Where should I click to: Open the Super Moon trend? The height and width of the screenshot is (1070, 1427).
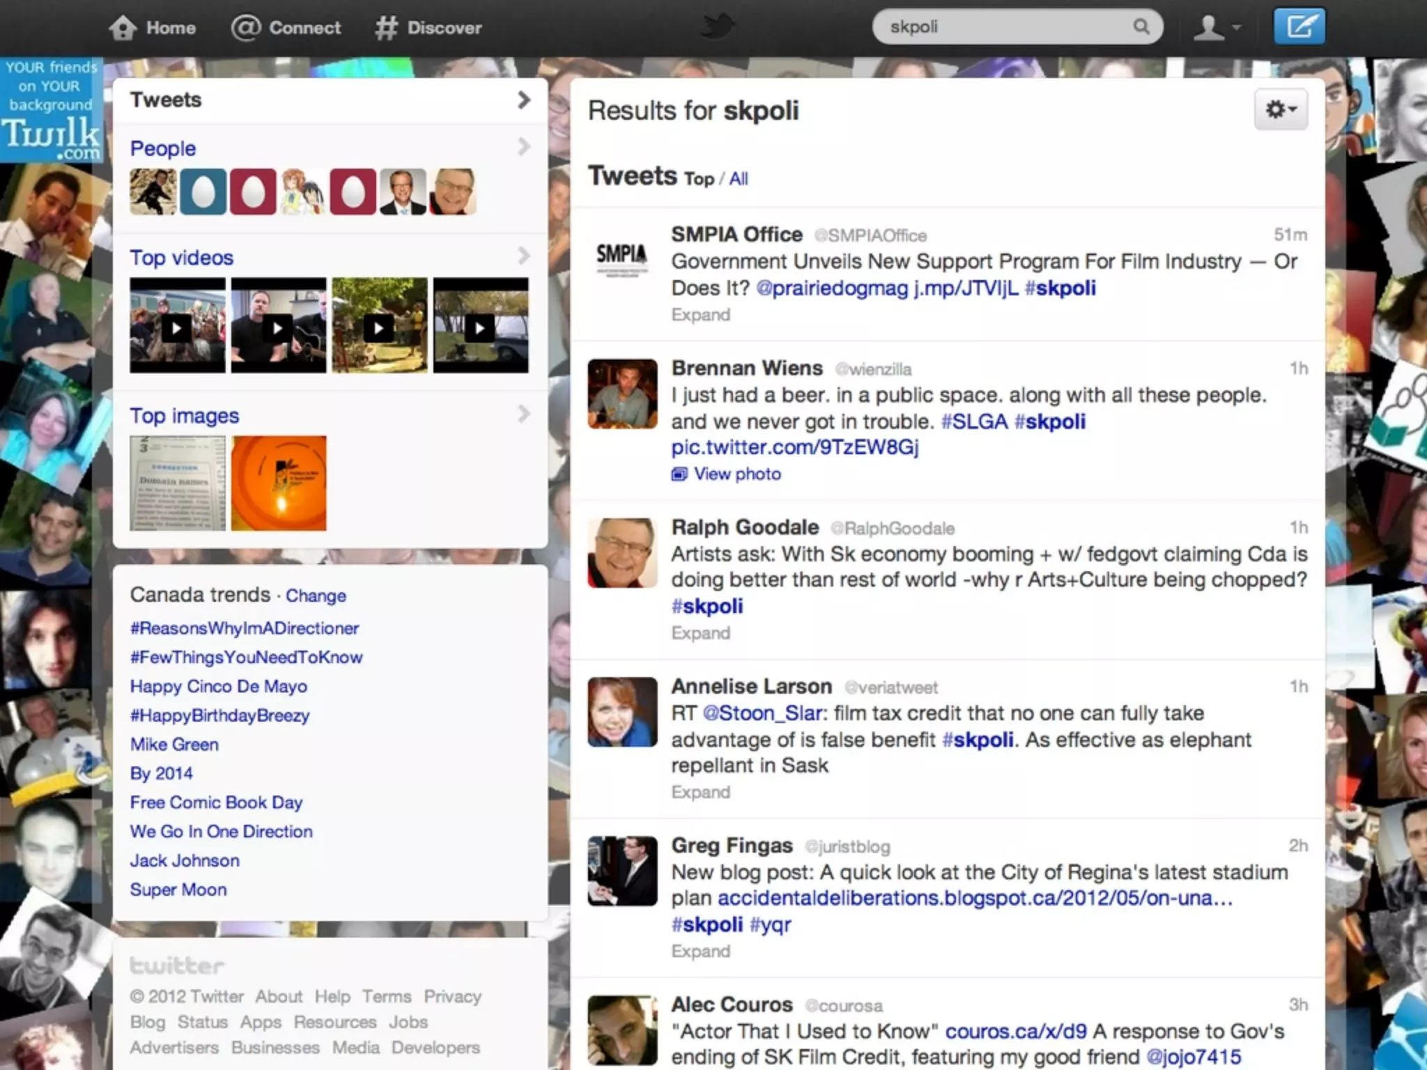[x=178, y=890]
